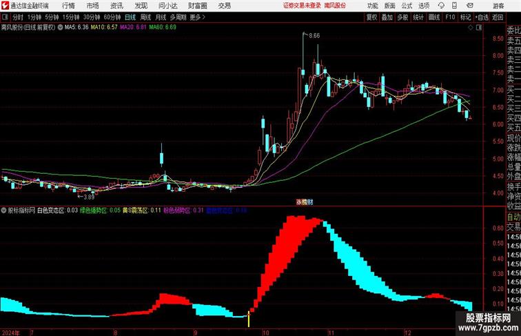The image size is (521, 336).
Task: Open the 问小达 menu
Action: [167, 6]
